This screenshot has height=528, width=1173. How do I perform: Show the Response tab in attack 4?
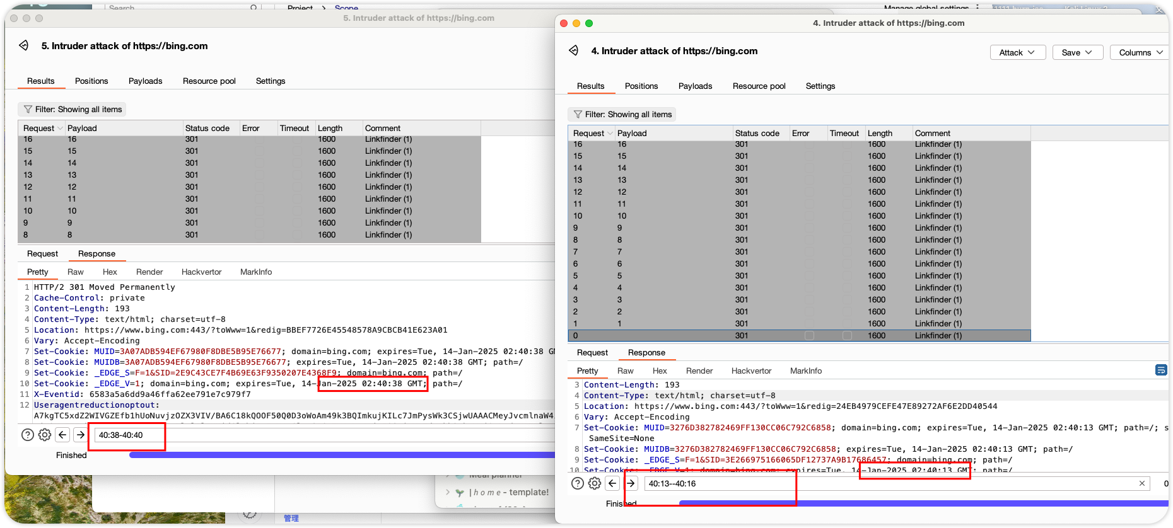pyautogui.click(x=647, y=353)
